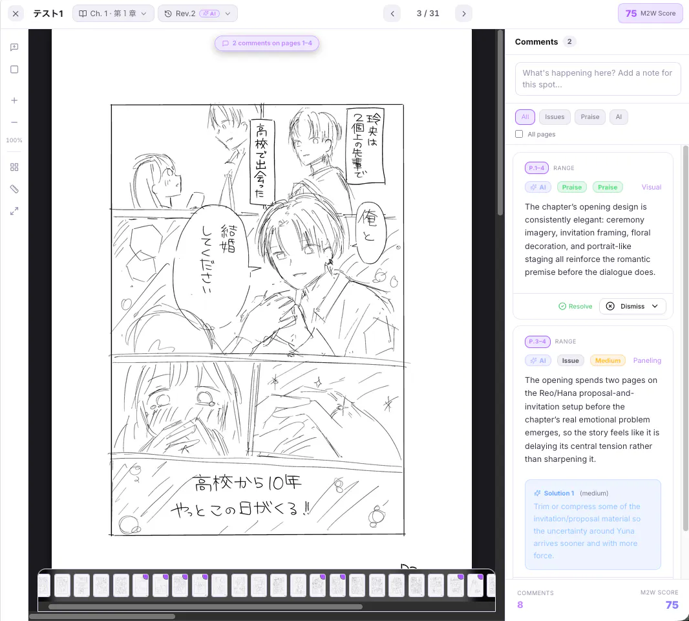The width and height of the screenshot is (689, 621).
Task: Open the page grid view icon
Action: click(x=14, y=167)
